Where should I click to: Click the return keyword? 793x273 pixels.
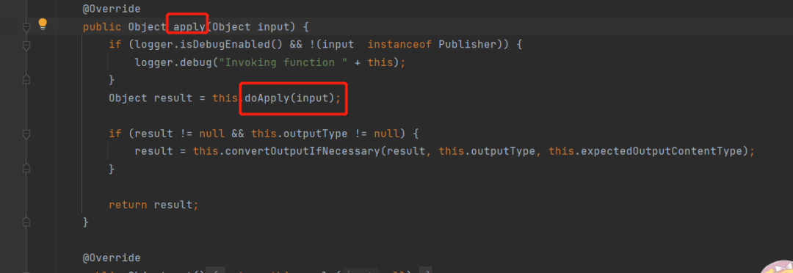(x=128, y=205)
